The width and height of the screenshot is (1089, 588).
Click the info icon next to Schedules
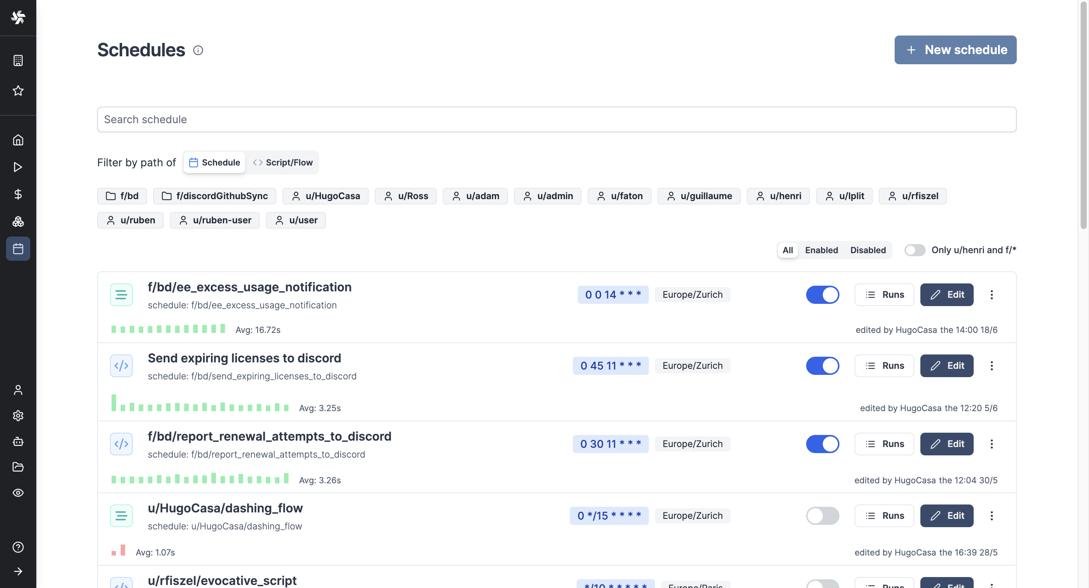click(198, 50)
